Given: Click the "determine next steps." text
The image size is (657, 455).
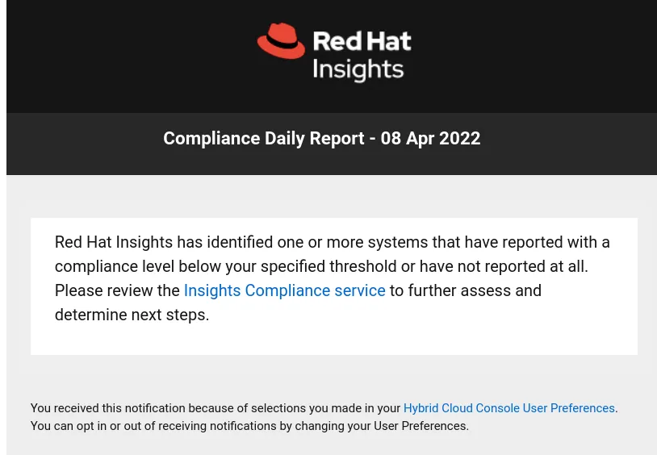Looking at the screenshot, I should click(132, 315).
